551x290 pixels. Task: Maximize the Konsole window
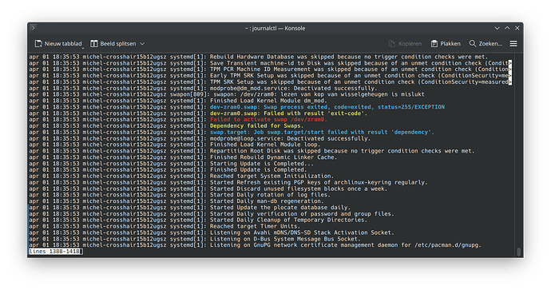coord(507,28)
